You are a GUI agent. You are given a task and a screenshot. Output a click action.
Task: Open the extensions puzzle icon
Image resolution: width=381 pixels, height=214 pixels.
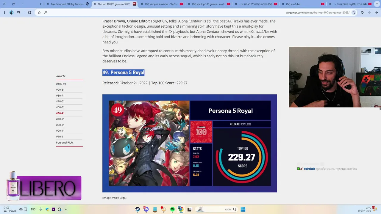[x=29, y=12]
